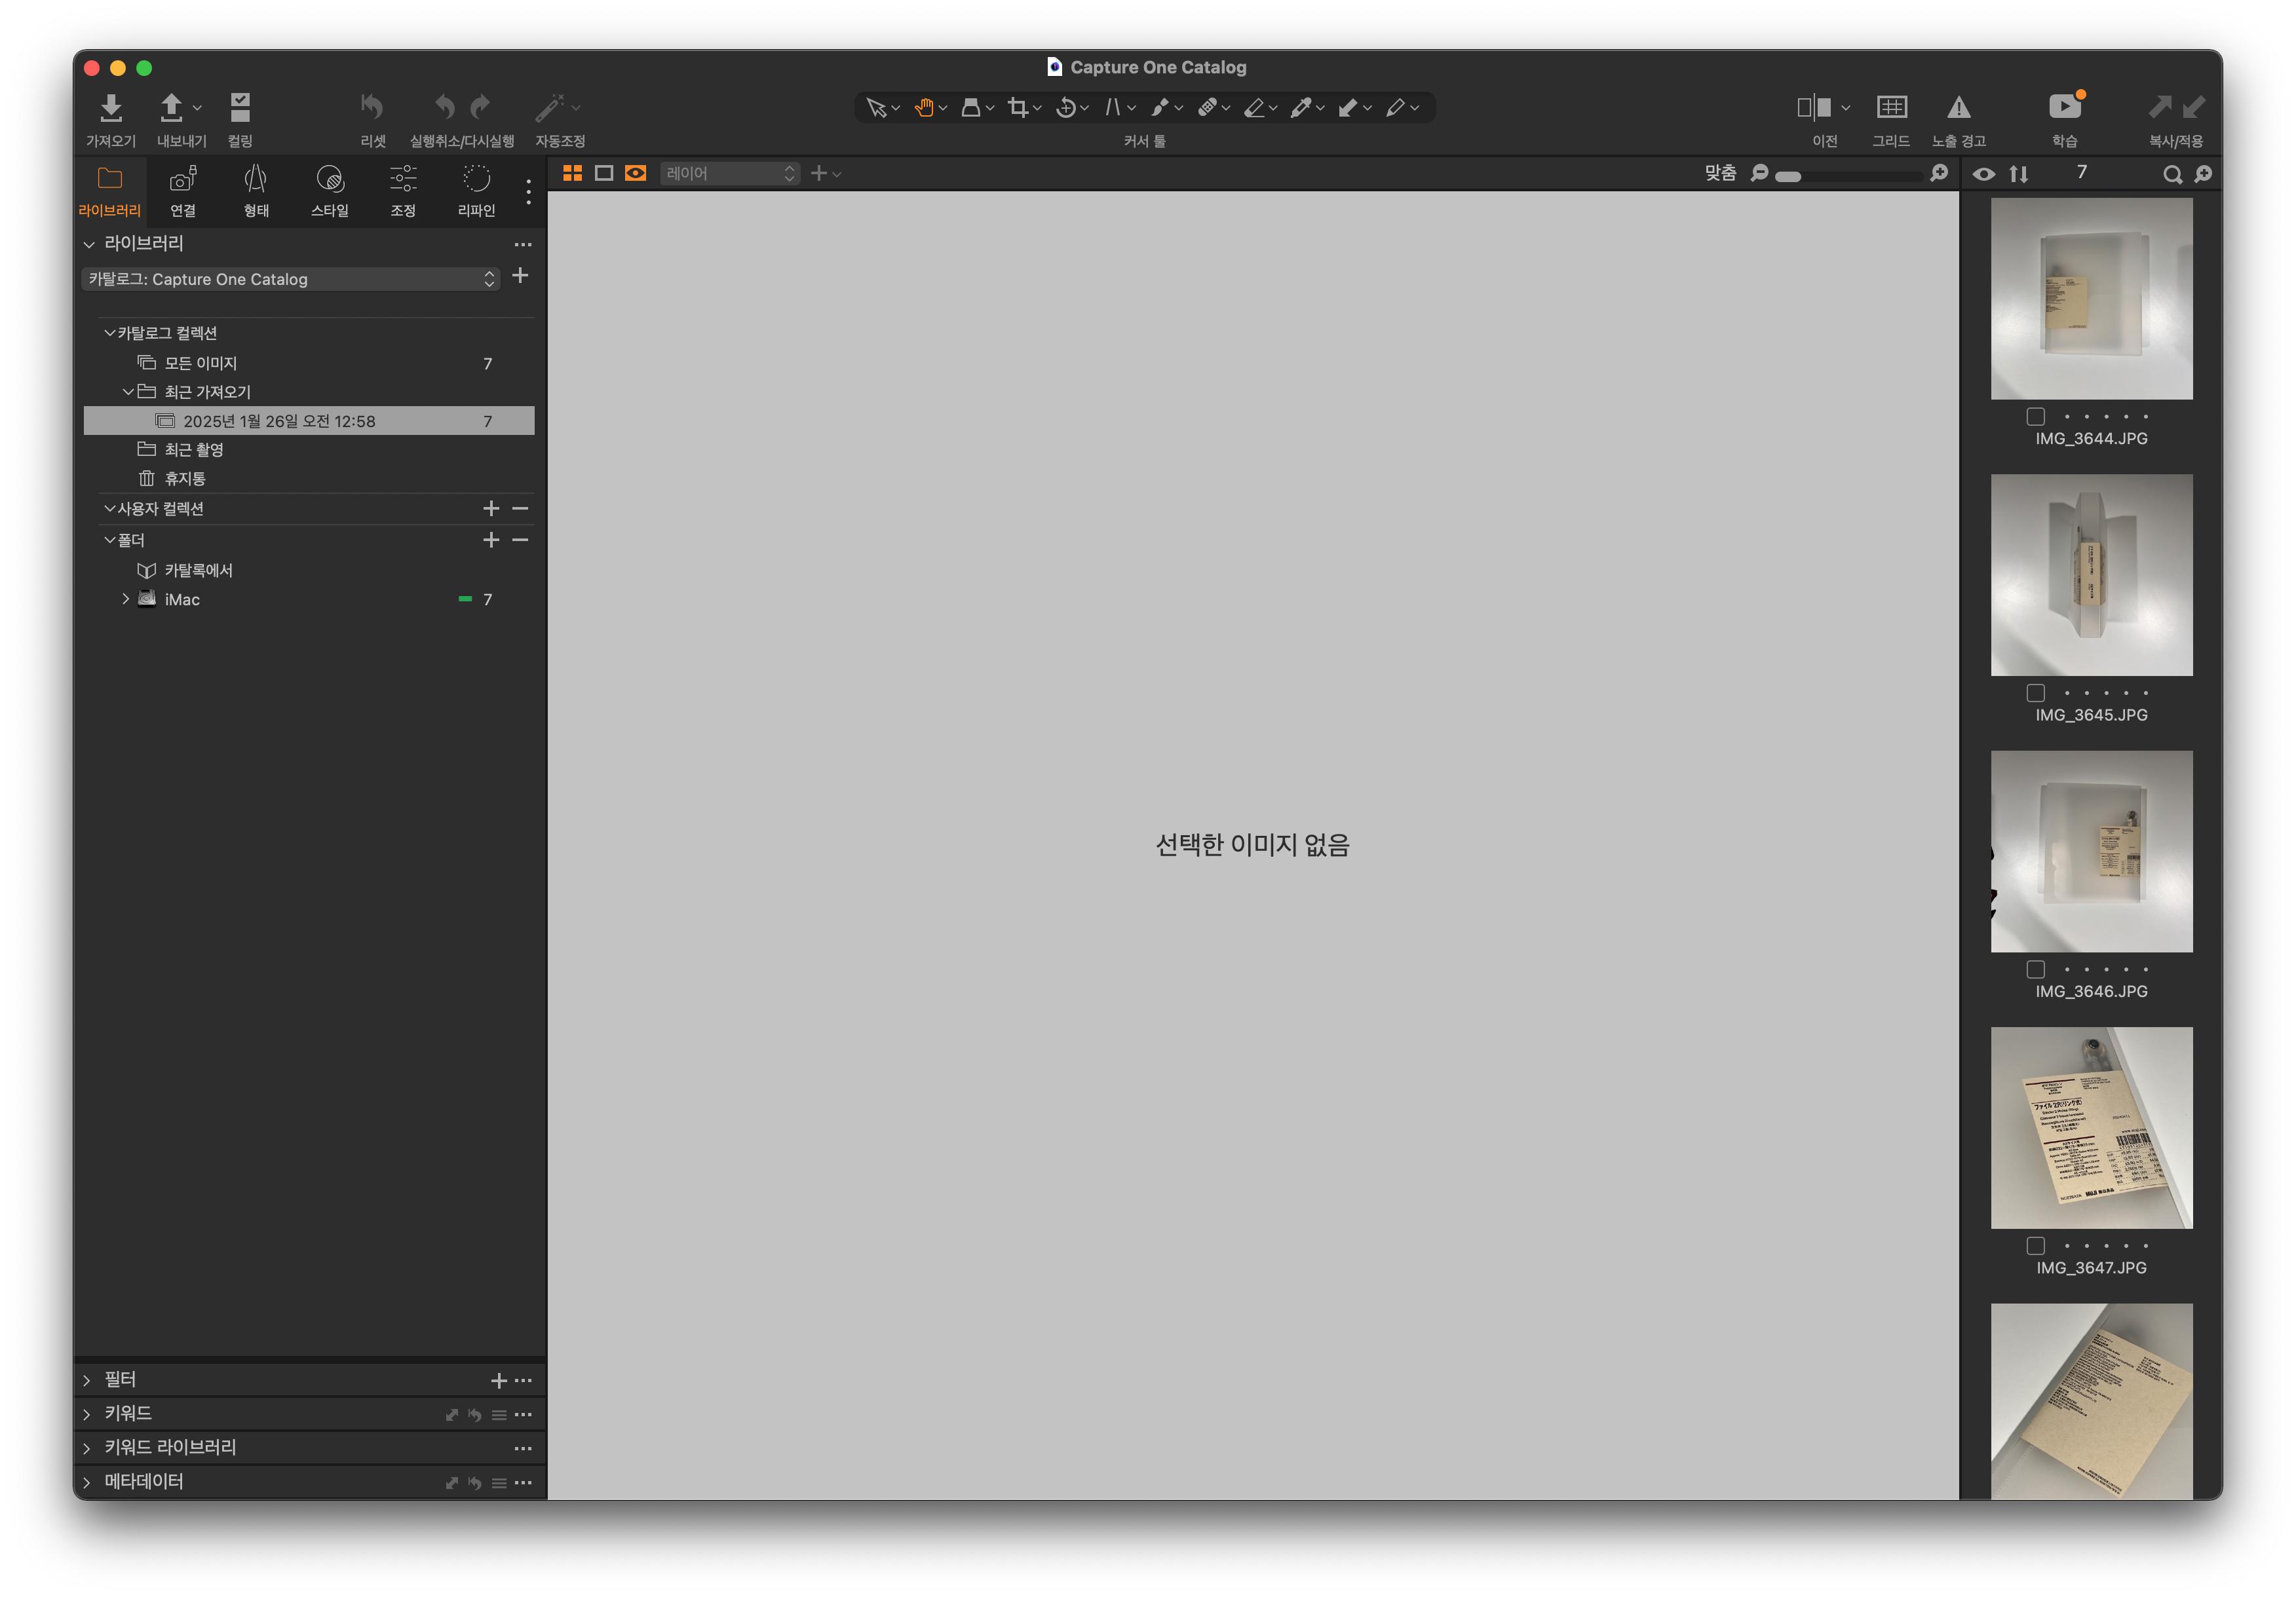Click the Auto Adjust (자동조정) wand
2296x1597 pixels.
[x=550, y=107]
